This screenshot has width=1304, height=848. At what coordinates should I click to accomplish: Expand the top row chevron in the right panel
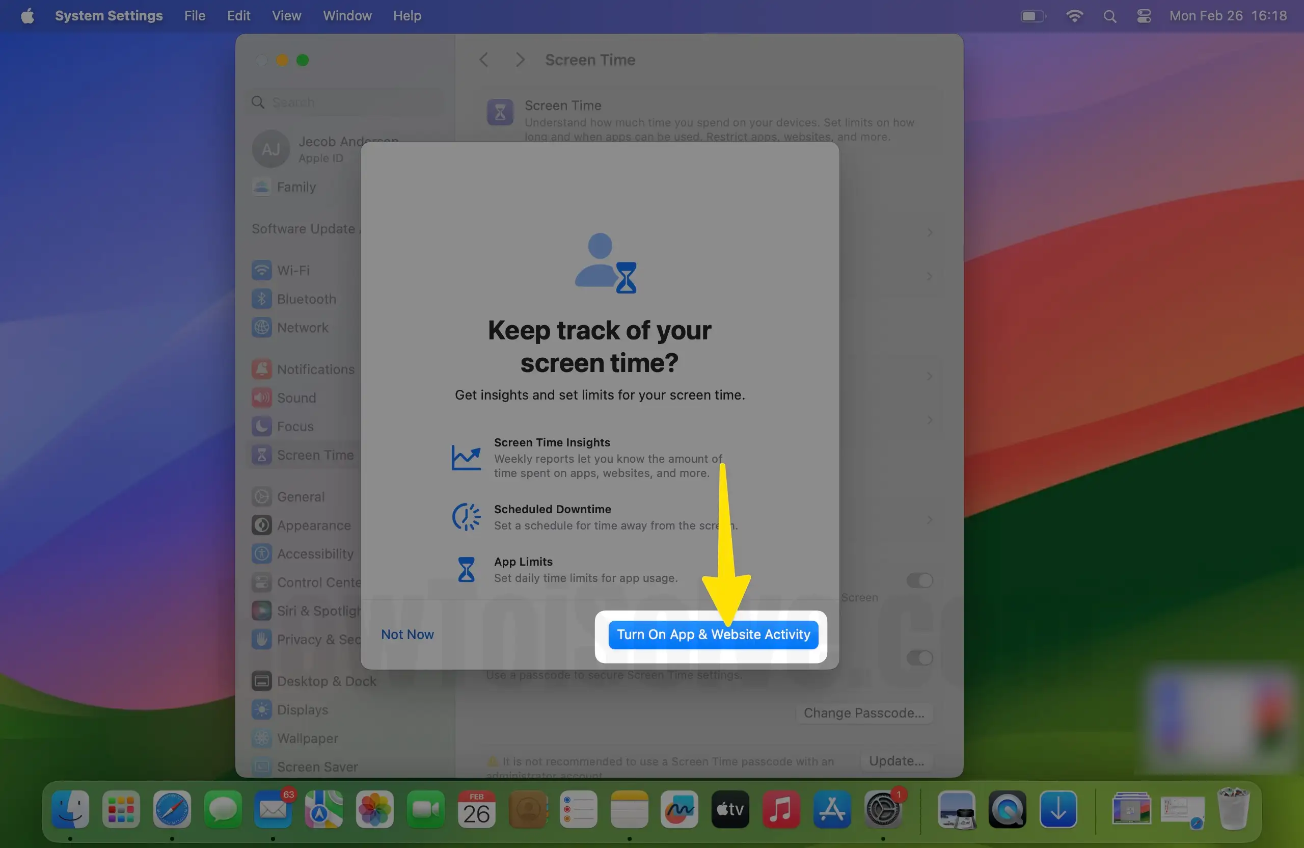click(930, 232)
